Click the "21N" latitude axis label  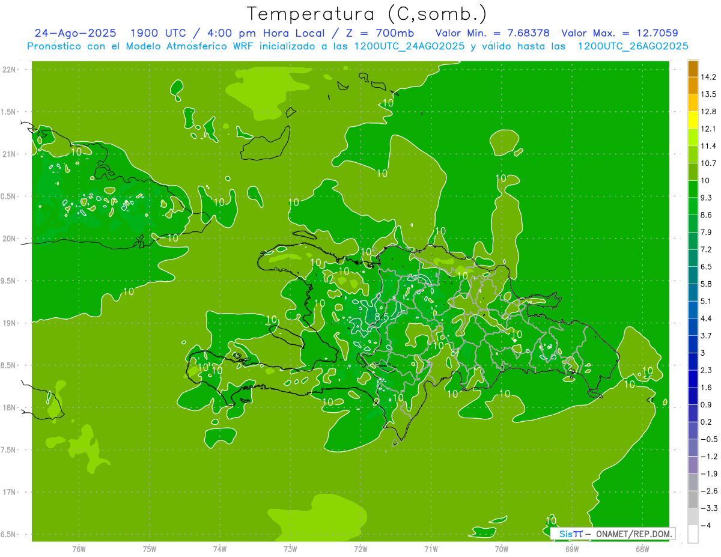tap(8, 154)
